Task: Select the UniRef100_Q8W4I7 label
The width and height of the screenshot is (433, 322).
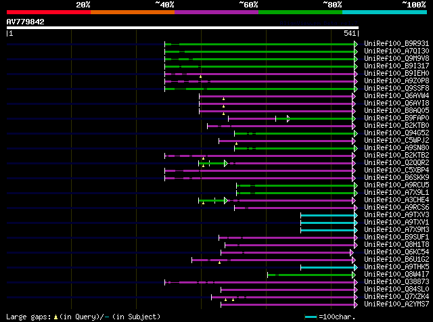Action: pyautogui.click(x=396, y=275)
